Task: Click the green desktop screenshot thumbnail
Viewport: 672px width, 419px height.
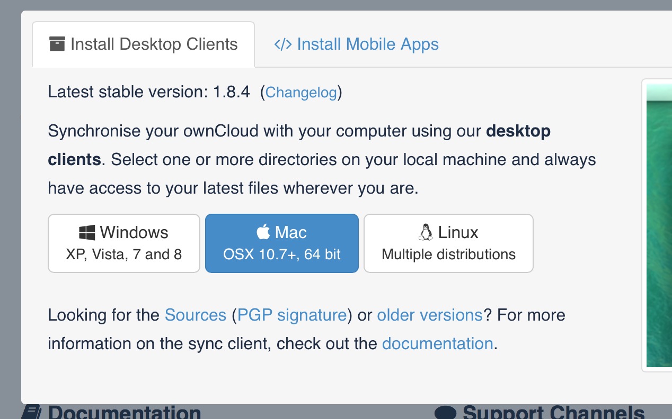Action: (659, 225)
